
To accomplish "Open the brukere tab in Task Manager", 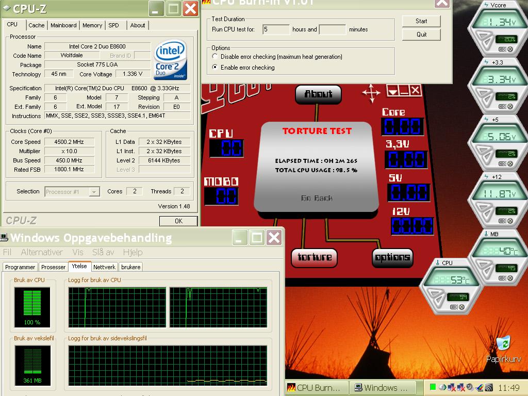I will pyautogui.click(x=130, y=267).
